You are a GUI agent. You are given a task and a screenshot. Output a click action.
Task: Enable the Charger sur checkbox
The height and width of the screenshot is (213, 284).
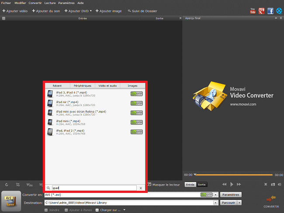click(x=97, y=210)
